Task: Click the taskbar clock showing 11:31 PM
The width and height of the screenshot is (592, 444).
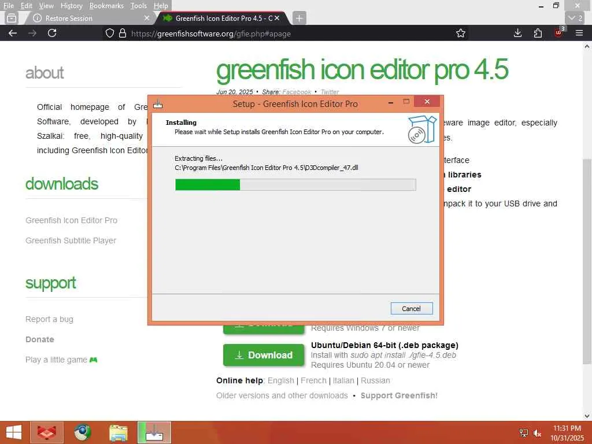Action: [567, 433]
